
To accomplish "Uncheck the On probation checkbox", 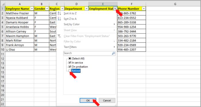I will tap(70, 67).
